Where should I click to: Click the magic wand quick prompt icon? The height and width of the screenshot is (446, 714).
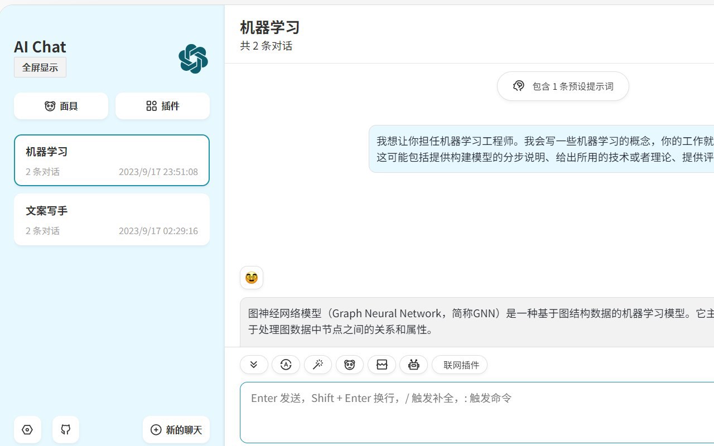[x=318, y=365]
